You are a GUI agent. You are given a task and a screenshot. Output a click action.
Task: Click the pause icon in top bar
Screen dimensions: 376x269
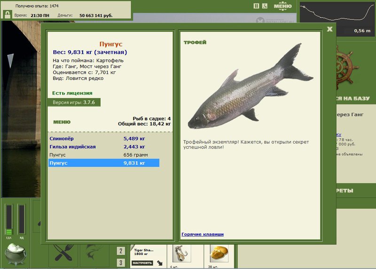[256, 6]
